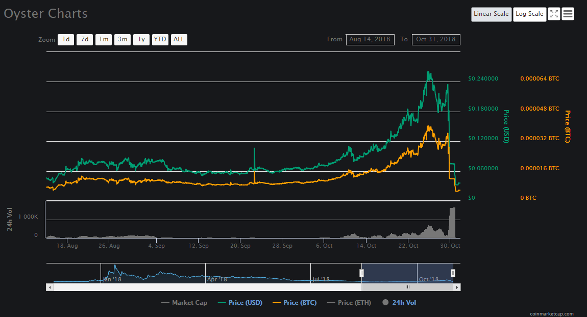
Task: Click the Oyster Charts heading
Action: (45, 13)
